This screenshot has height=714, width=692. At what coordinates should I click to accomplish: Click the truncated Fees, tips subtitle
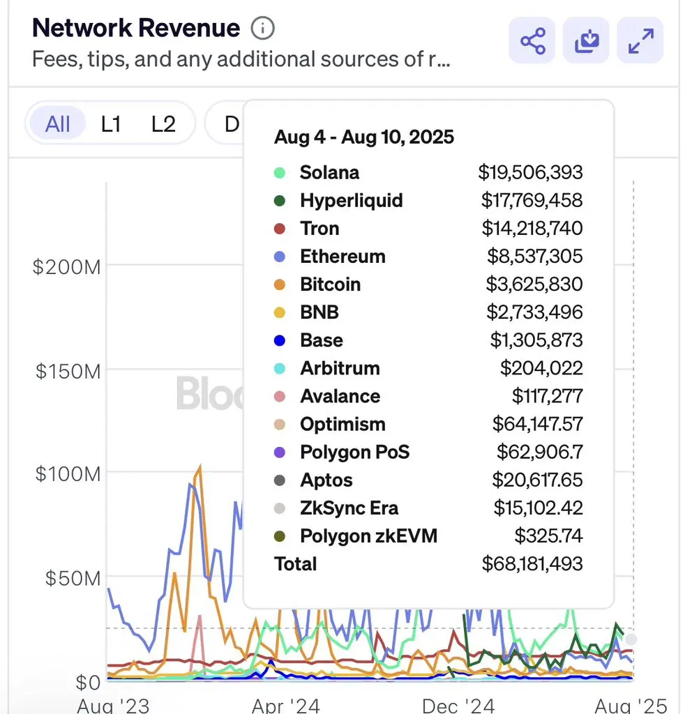click(241, 59)
